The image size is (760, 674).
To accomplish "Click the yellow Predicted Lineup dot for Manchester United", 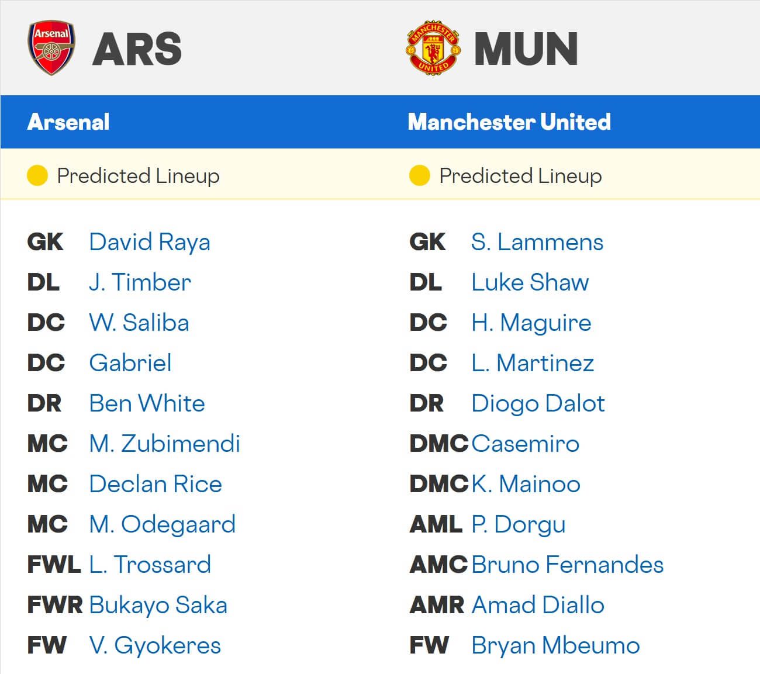I will [419, 175].
